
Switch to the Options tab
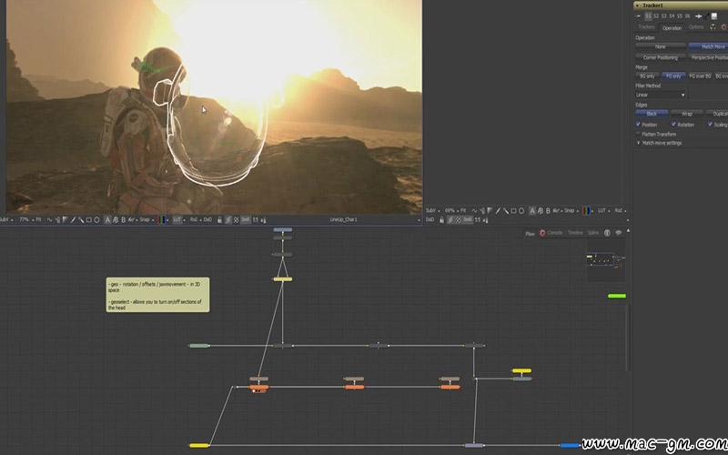(x=696, y=27)
